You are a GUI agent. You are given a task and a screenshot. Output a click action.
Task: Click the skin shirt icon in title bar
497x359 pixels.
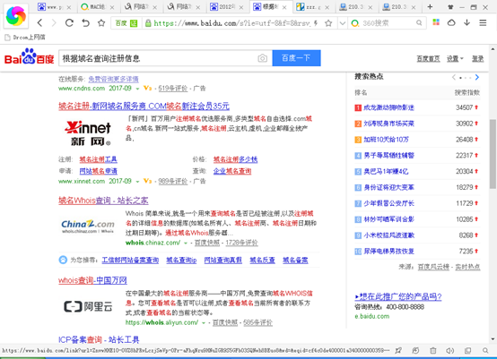coord(450,7)
